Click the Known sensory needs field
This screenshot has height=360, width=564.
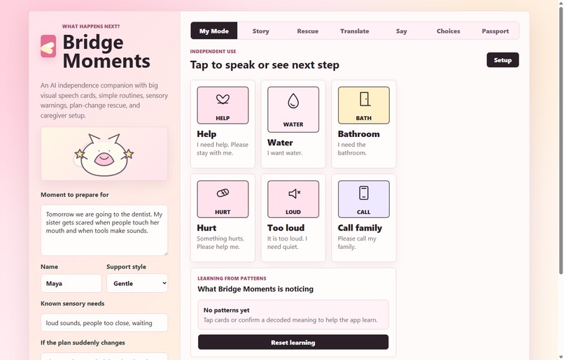(x=104, y=323)
